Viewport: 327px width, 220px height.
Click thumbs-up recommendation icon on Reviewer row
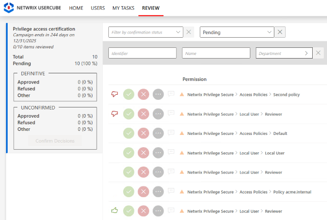pos(114,210)
